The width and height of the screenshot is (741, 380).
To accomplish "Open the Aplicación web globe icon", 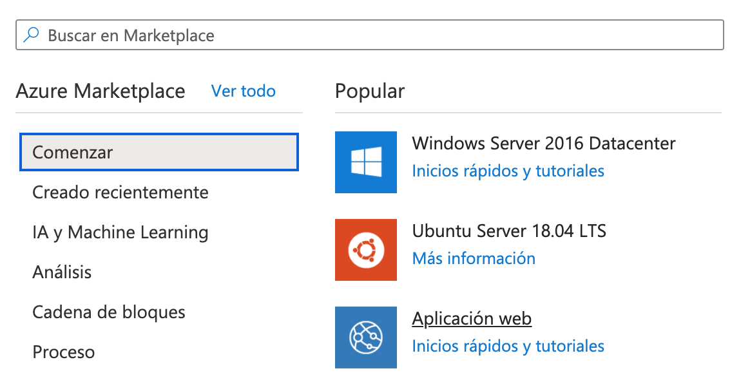I will click(x=366, y=337).
